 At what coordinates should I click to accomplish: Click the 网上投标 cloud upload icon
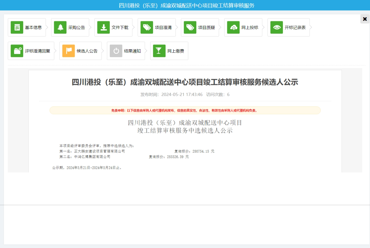coord(233,27)
